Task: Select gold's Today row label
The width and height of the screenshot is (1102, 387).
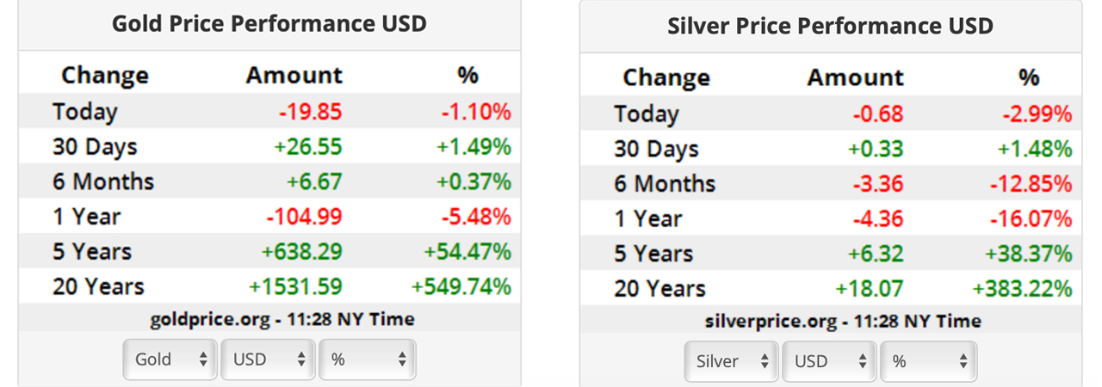Action: tap(84, 112)
